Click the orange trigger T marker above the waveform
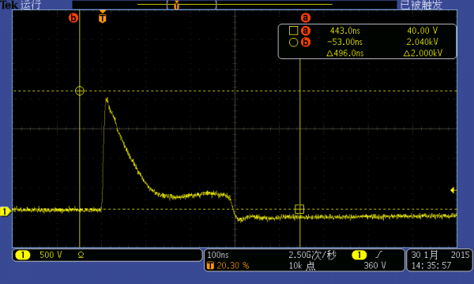Image resolution: width=474 pixels, height=284 pixels. pyautogui.click(x=103, y=17)
